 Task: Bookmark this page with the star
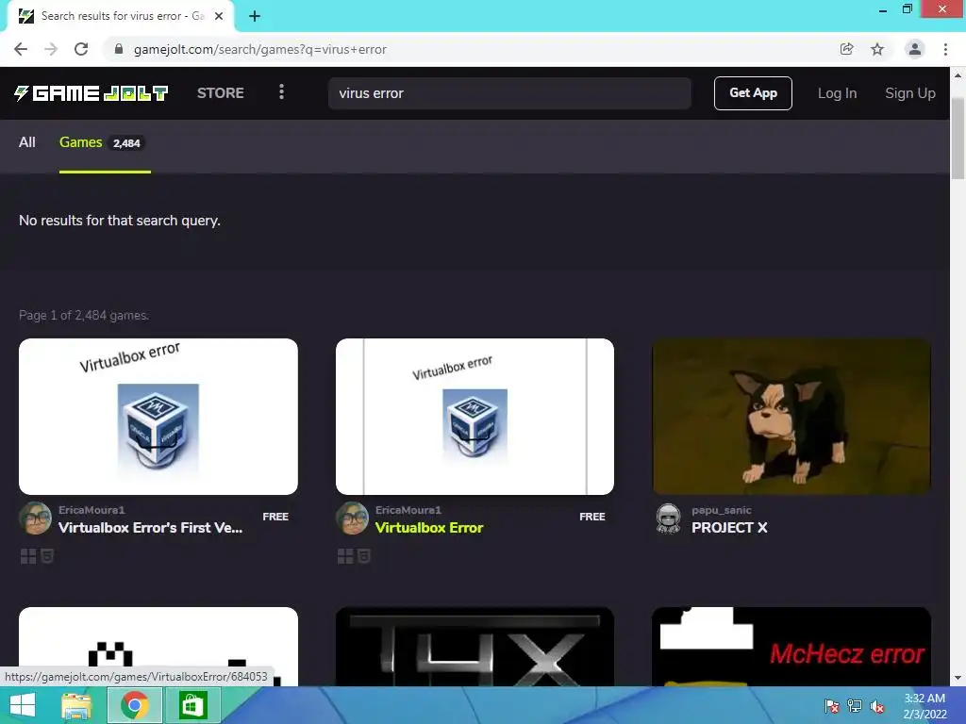[x=877, y=49]
